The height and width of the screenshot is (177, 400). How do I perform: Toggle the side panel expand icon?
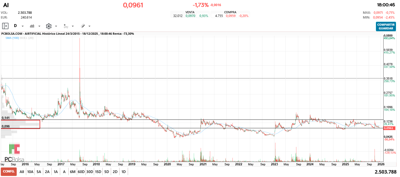pyautogui.click(x=5, y=26)
